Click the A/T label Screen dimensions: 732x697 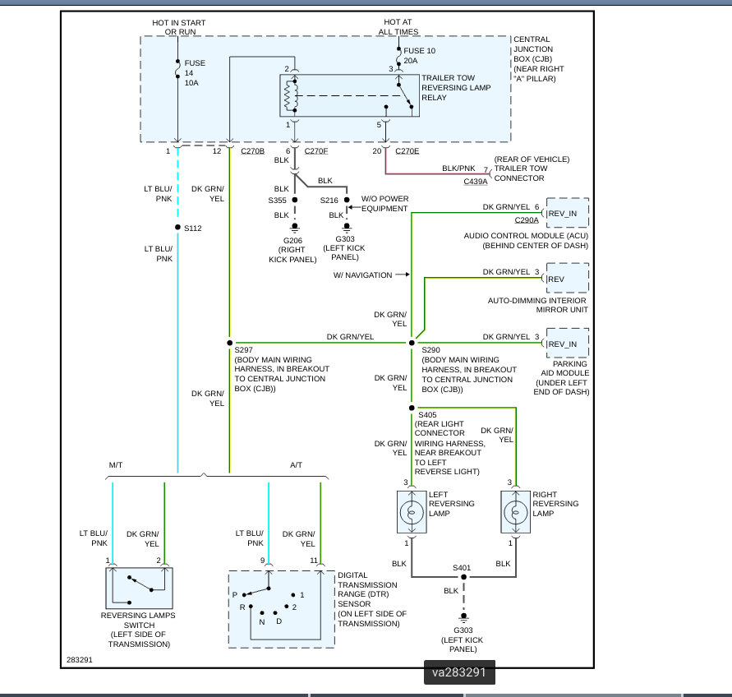297,465
